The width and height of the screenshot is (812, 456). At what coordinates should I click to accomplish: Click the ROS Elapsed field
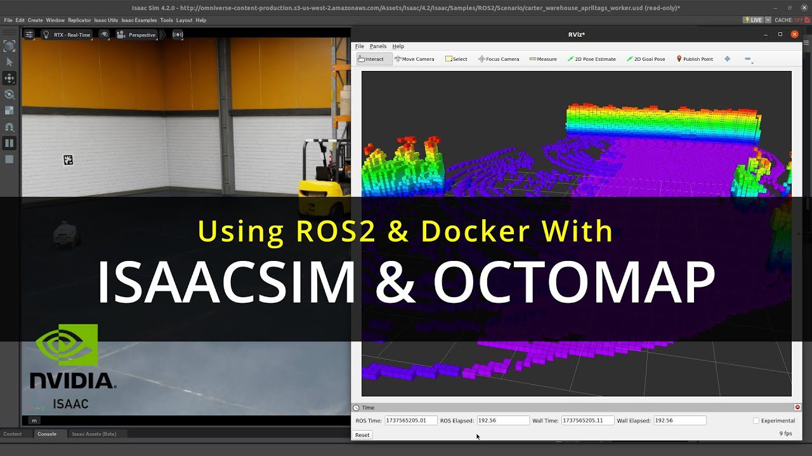502,421
